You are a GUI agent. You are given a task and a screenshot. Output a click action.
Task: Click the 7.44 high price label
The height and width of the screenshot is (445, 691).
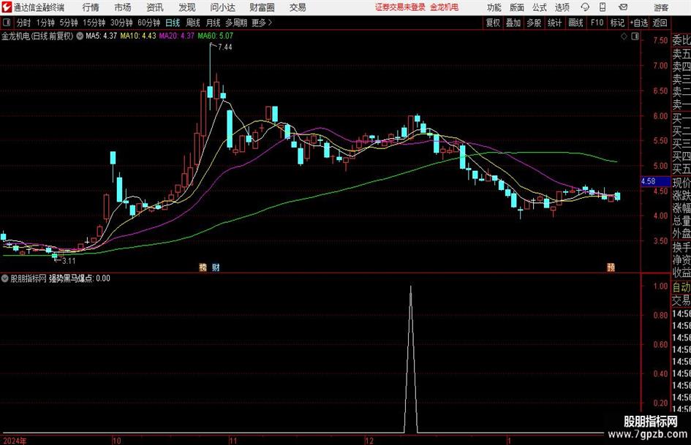tap(224, 47)
